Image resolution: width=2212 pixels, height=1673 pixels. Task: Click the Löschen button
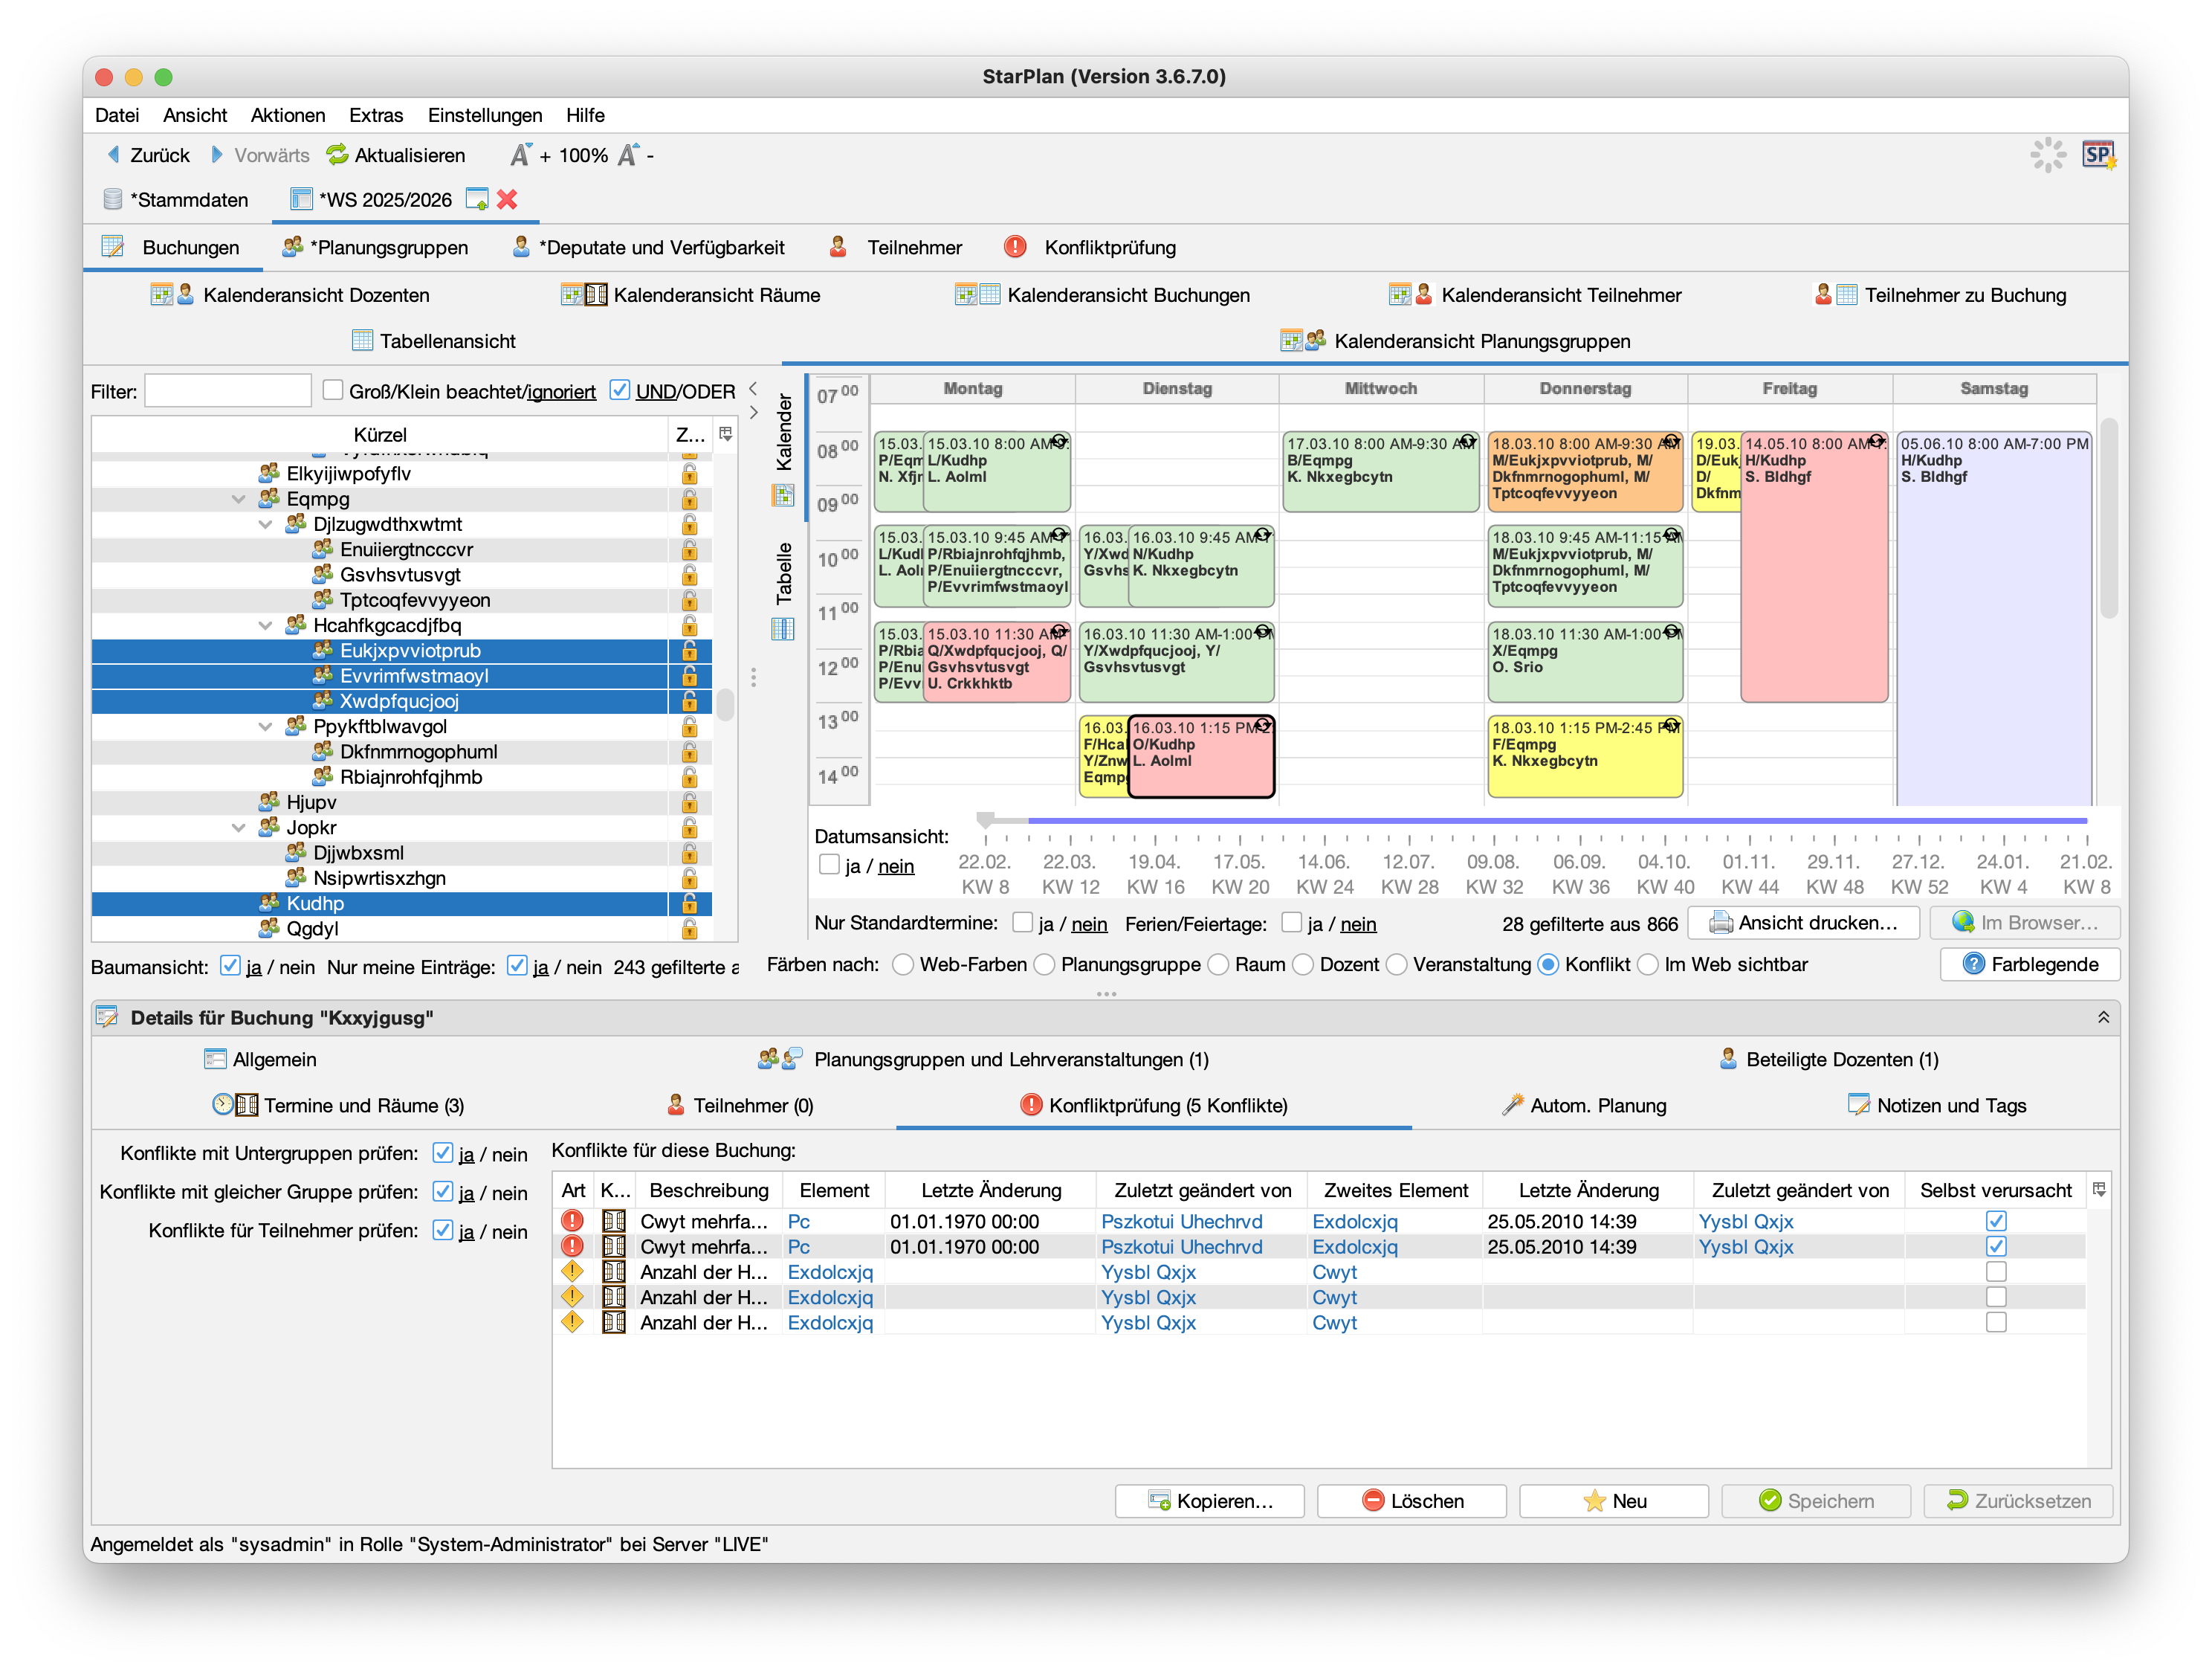coord(1411,1501)
